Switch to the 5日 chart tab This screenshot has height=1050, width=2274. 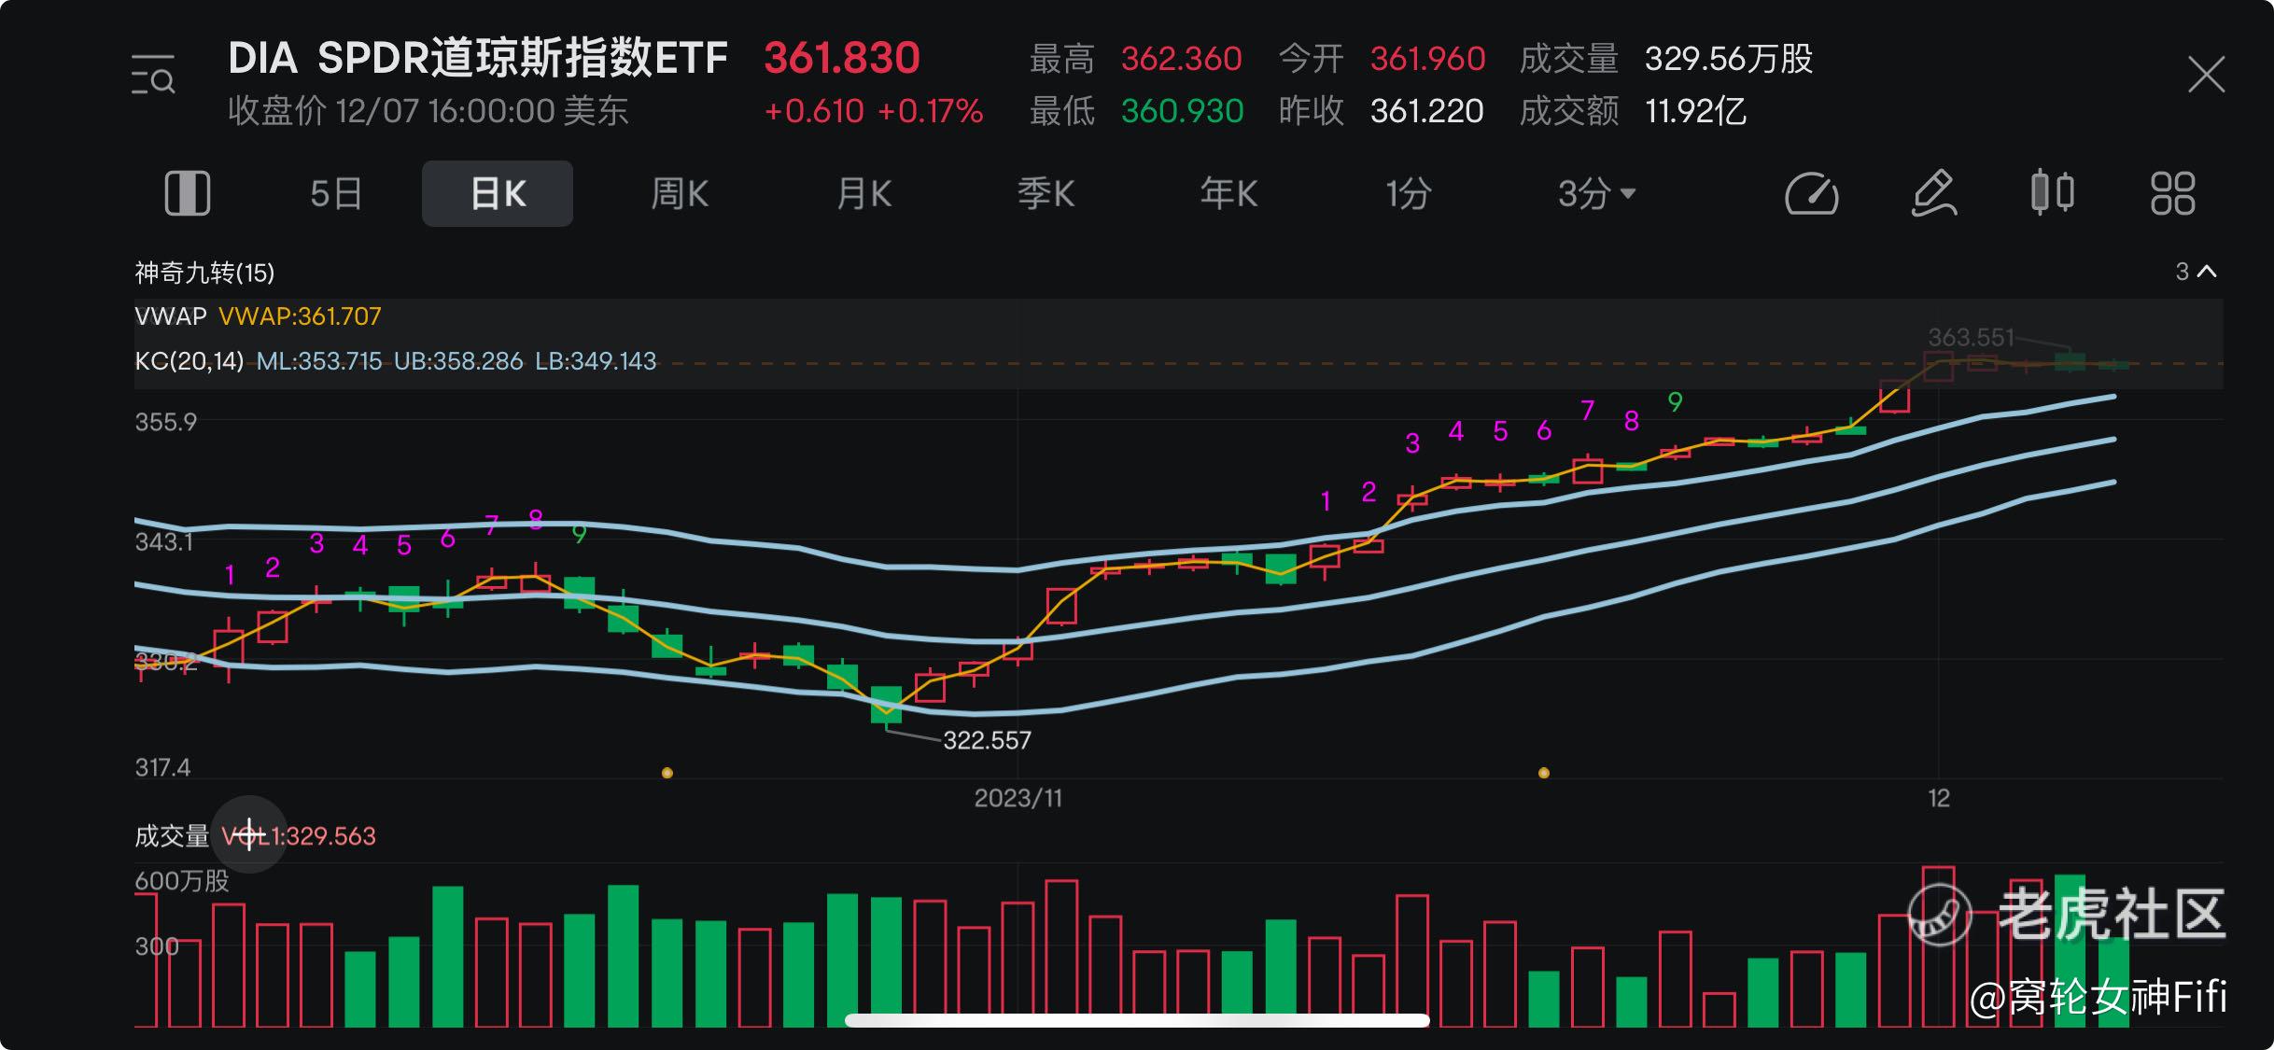(336, 194)
